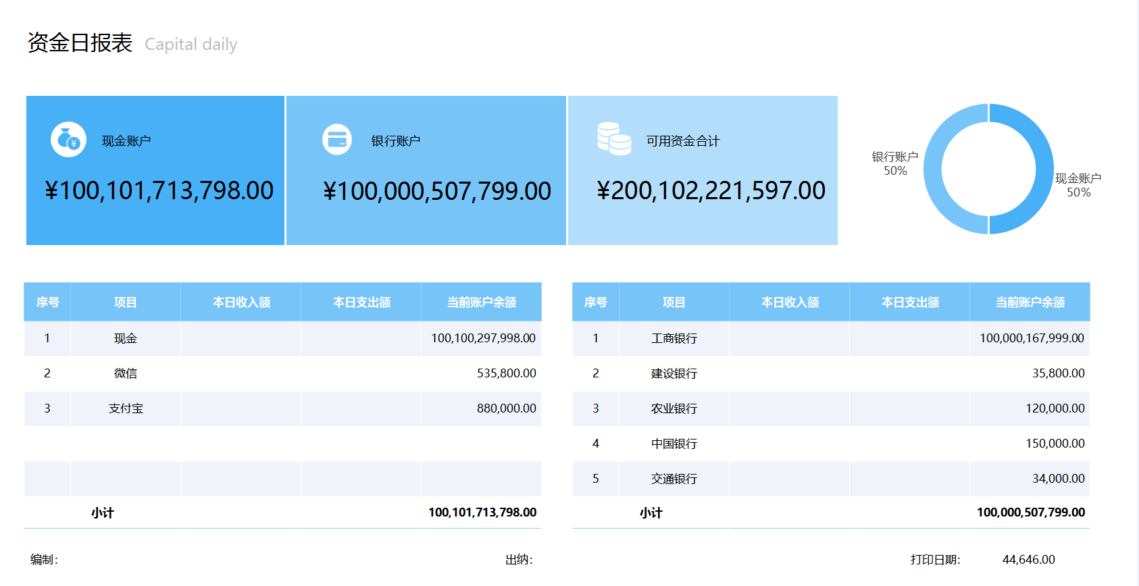Click the bank card icon for 银行账户
This screenshot has width=1139, height=586.
[x=337, y=140]
